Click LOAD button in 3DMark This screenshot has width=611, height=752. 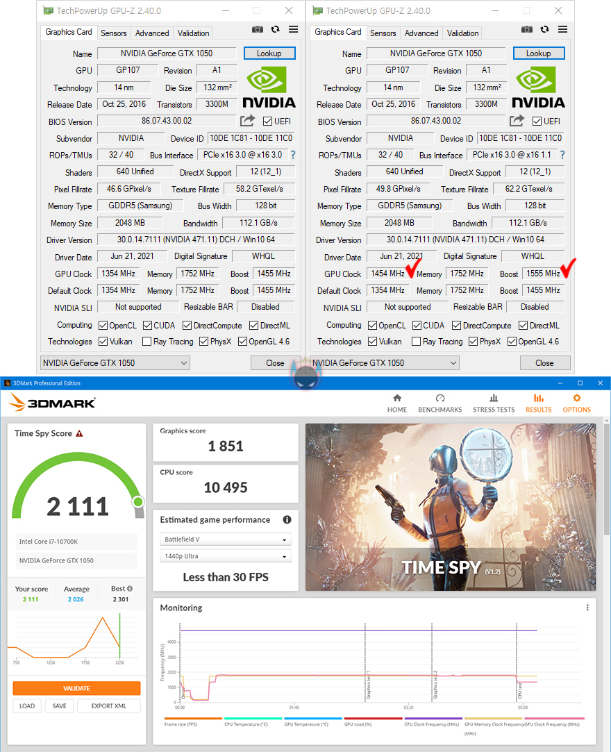click(27, 706)
